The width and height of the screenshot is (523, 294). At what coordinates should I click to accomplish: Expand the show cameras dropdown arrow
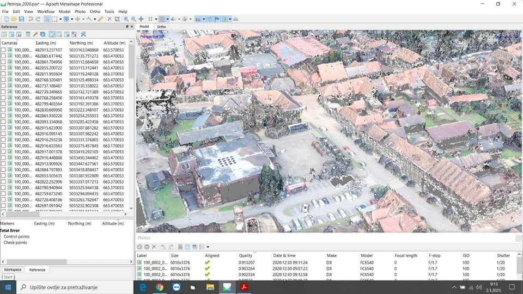tap(203, 19)
